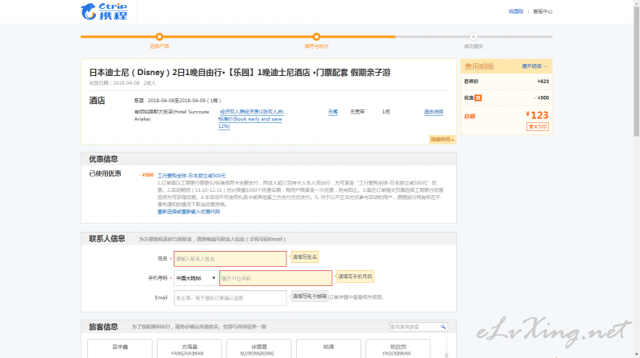Select the first passenger card, left of FANG/HAIMAN
Viewport: 640px width, 358px height.
(x=120, y=348)
